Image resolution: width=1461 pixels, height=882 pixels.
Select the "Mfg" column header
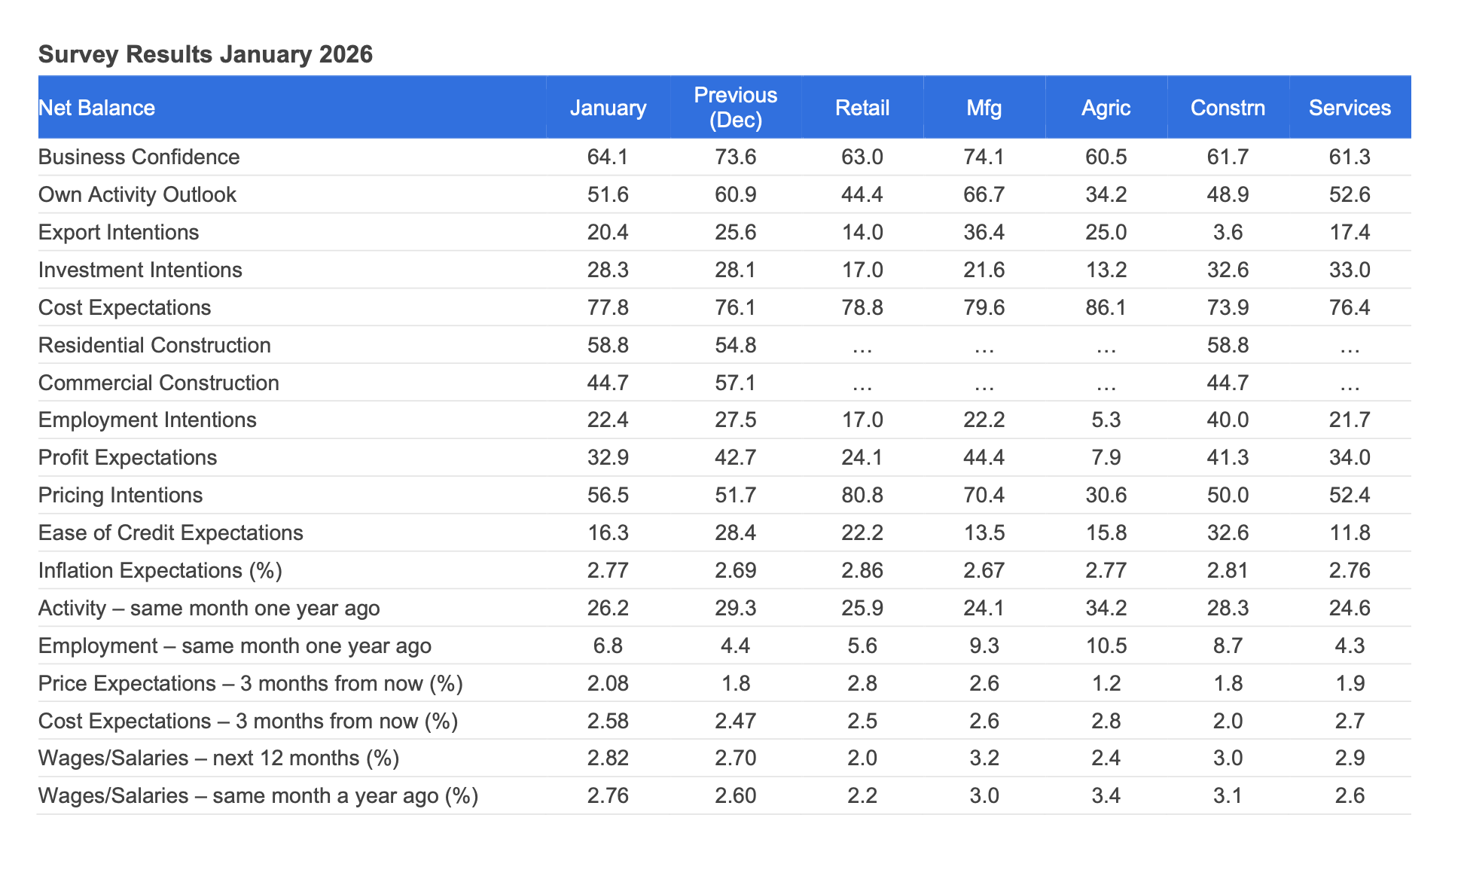click(x=984, y=108)
